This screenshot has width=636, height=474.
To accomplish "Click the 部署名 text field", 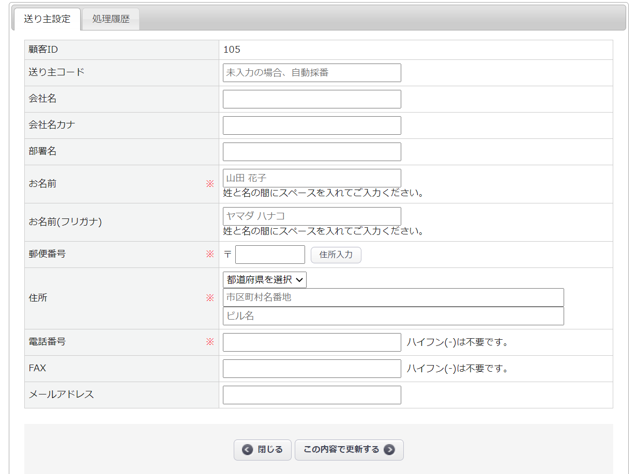I will (312, 152).
